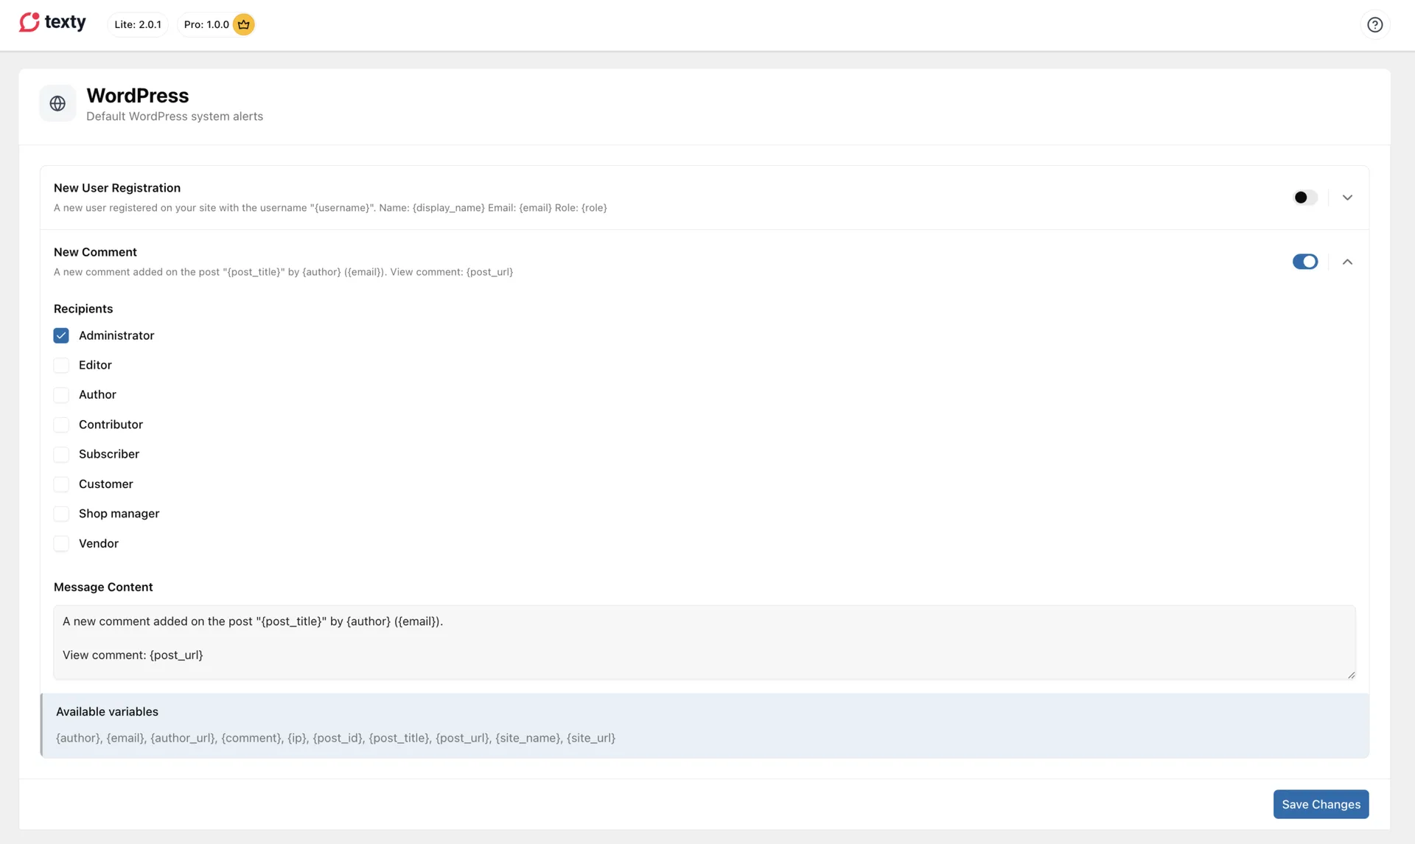Check the Shop manager recipient checkbox
Viewport: 1415px width, 844px height.
coord(61,514)
